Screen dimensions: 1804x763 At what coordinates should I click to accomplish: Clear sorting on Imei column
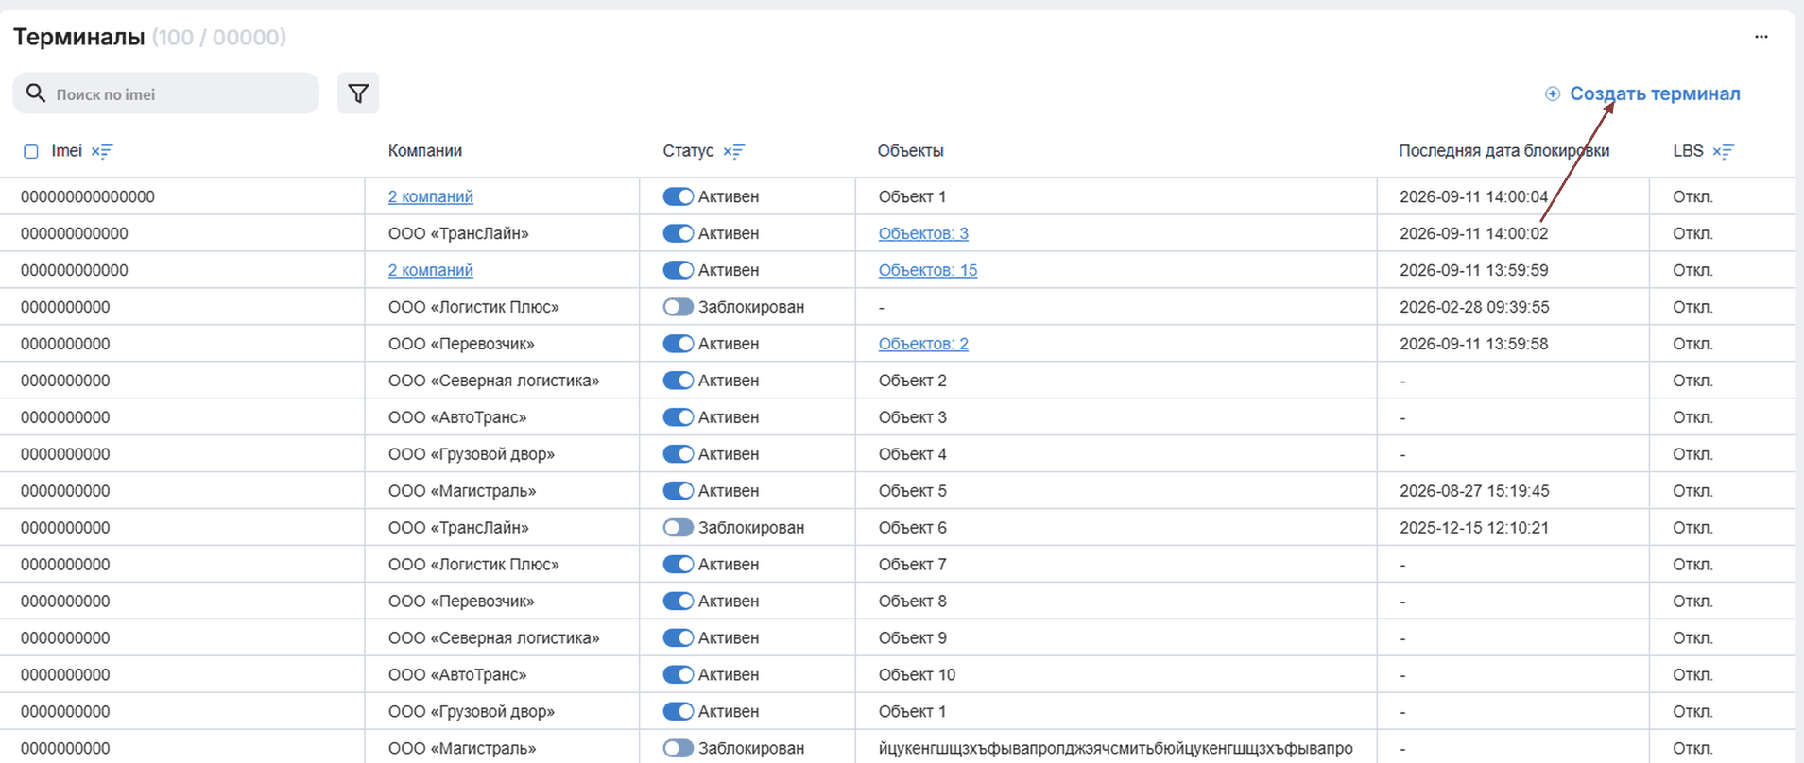click(x=102, y=151)
